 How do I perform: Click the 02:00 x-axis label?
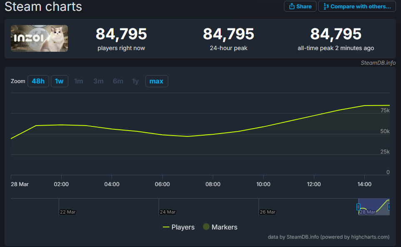tap(61, 184)
